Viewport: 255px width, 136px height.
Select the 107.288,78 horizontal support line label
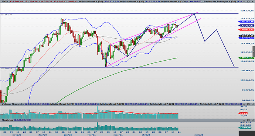[x=6, y=68]
